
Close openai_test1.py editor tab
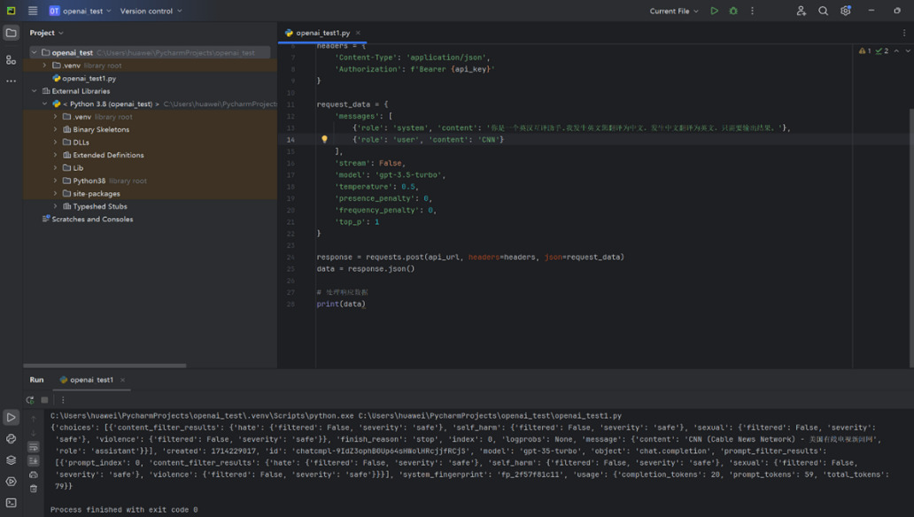[358, 33]
